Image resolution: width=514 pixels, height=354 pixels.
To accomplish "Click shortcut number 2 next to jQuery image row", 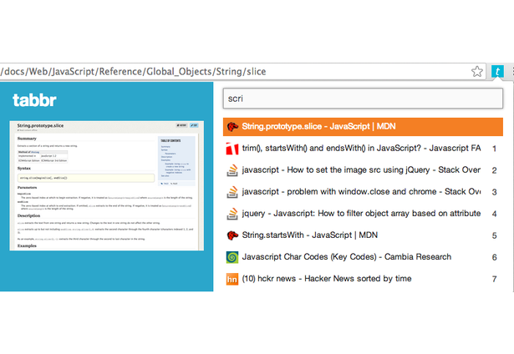I will tap(494, 170).
